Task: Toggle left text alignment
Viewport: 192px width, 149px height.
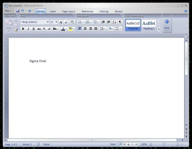Action: [80, 28]
